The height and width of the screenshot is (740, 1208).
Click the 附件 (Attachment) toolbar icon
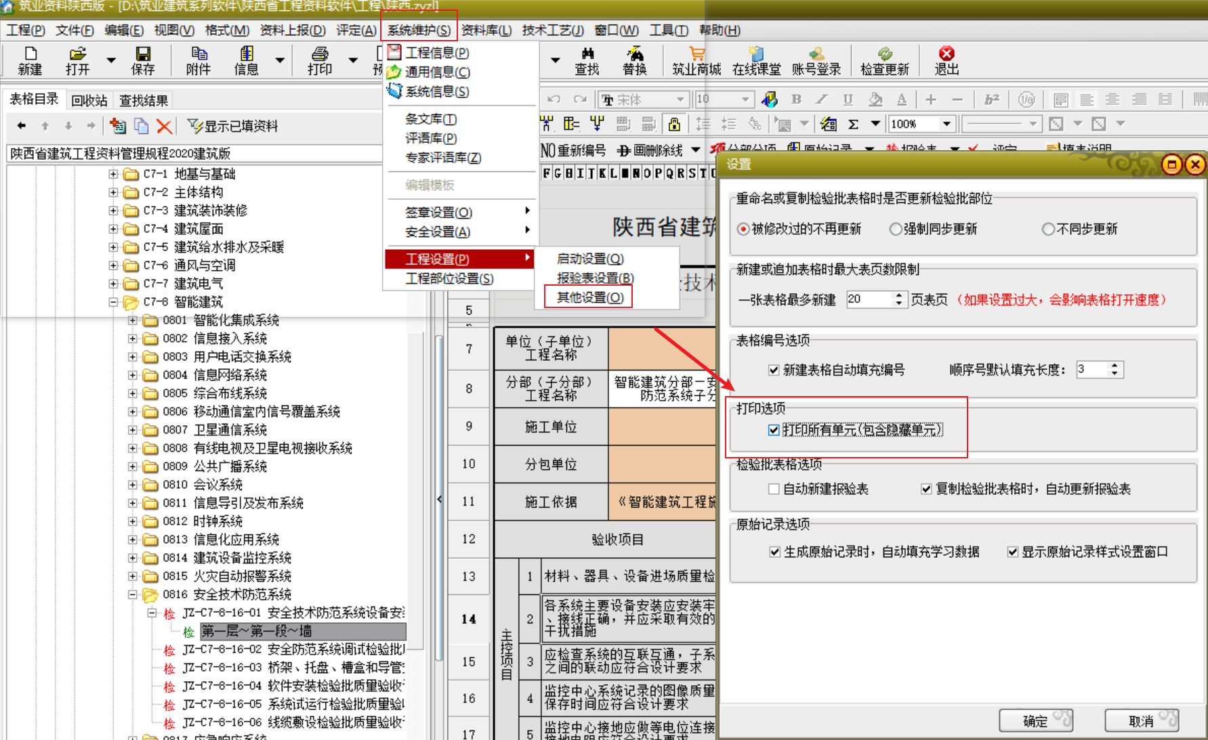point(199,60)
